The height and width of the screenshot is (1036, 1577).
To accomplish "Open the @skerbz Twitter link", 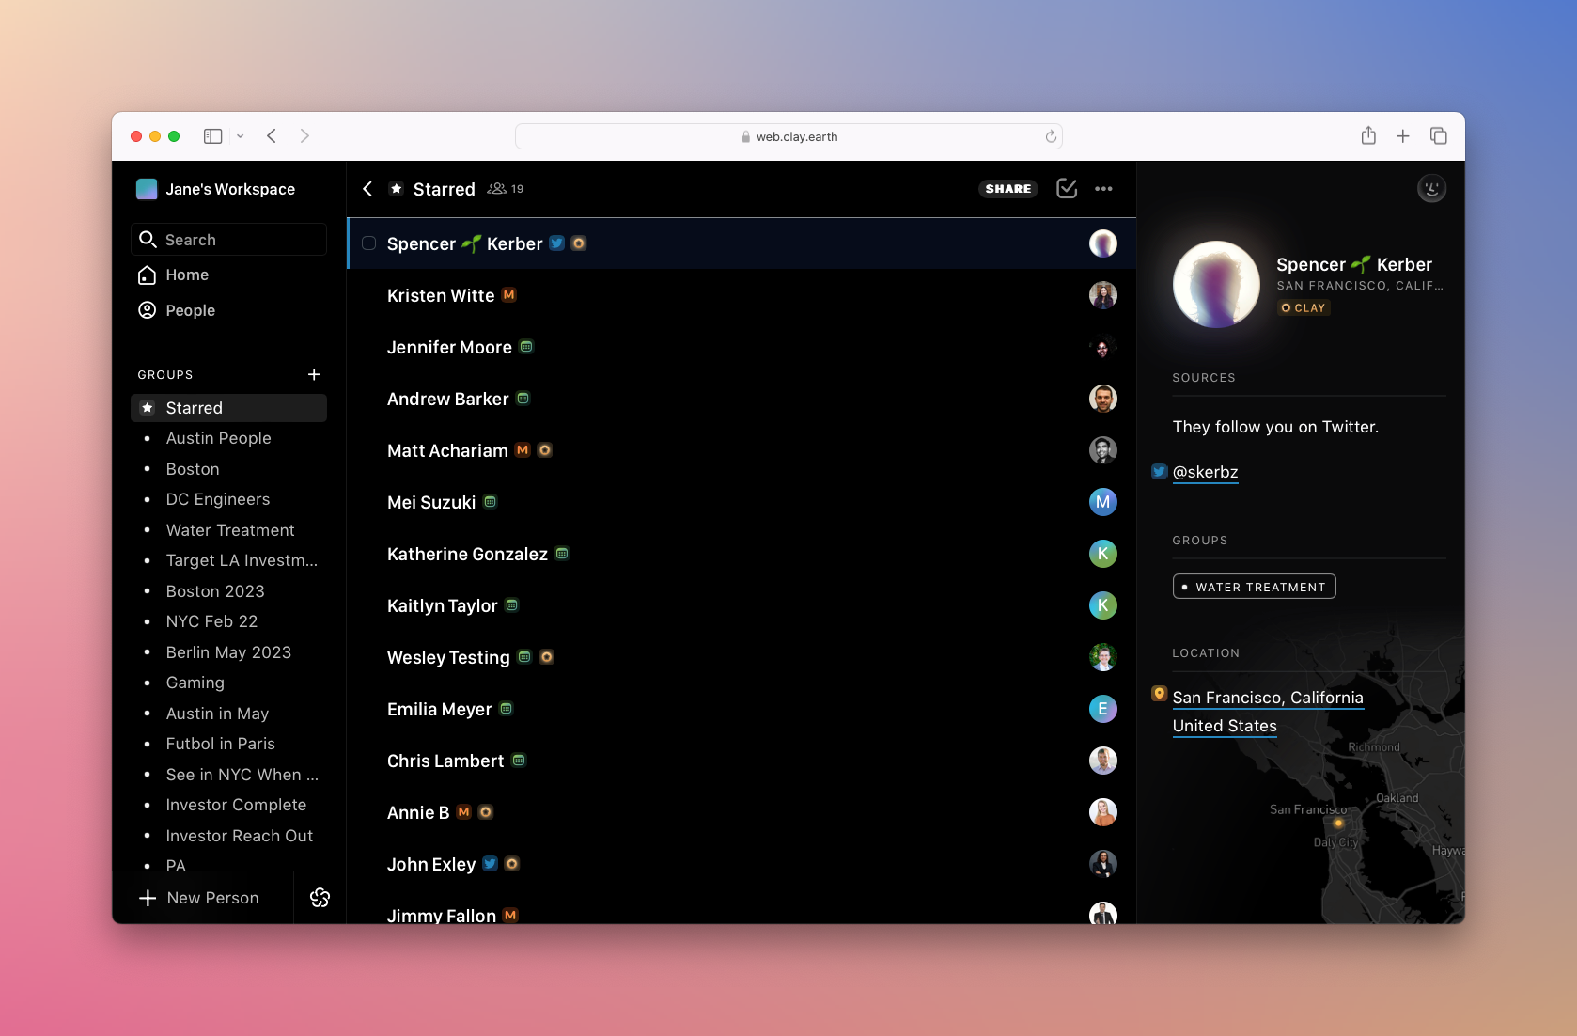I will [1205, 472].
